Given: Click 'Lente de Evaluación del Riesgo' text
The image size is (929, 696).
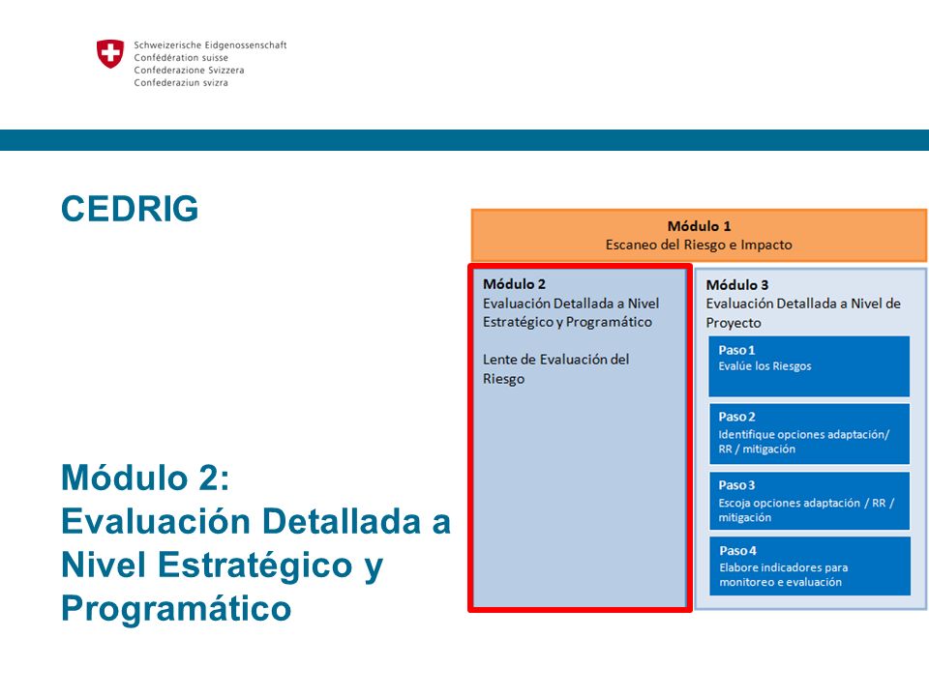Looking at the screenshot, I should (555, 368).
